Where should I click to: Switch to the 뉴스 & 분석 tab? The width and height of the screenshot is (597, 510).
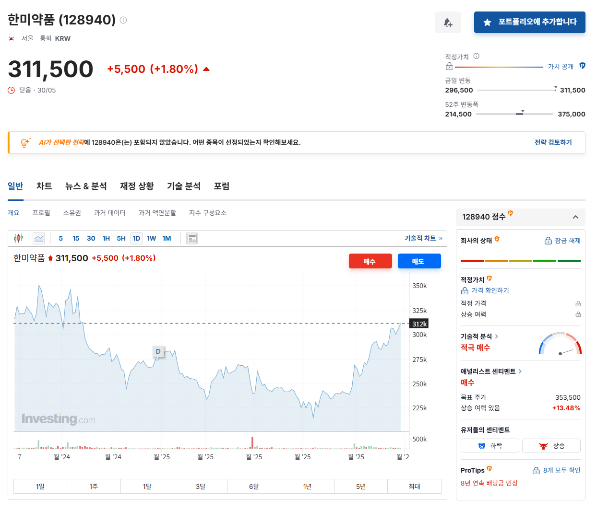86,186
